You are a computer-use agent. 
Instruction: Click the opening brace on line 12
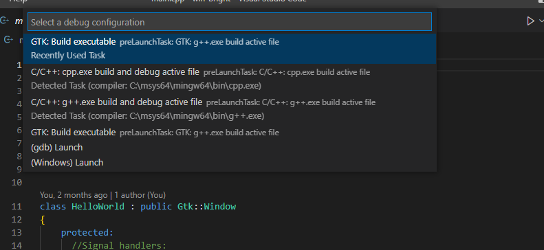tap(43, 220)
